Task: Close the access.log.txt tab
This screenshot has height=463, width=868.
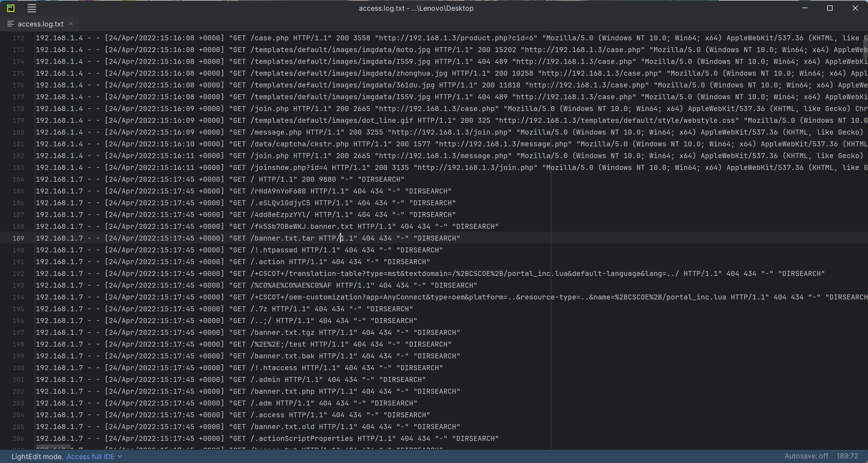Action: 71,24
